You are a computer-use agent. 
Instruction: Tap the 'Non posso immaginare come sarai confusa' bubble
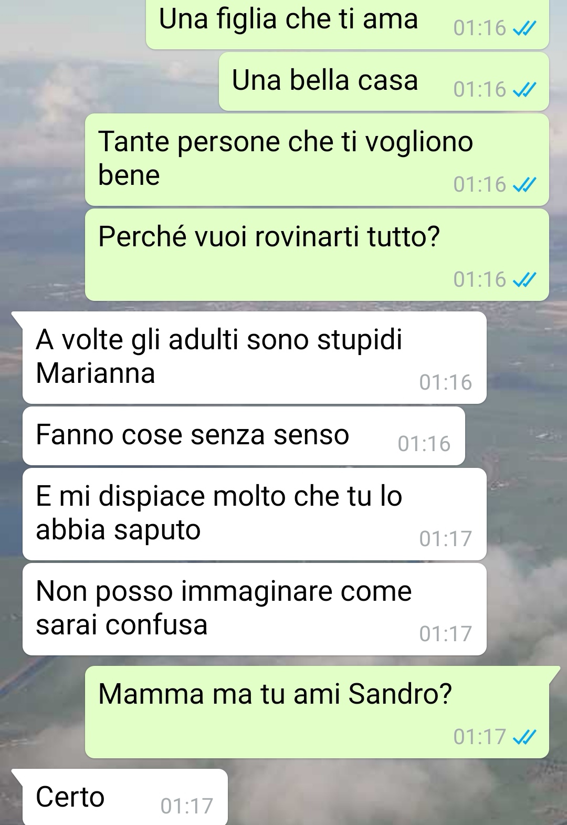click(x=254, y=609)
